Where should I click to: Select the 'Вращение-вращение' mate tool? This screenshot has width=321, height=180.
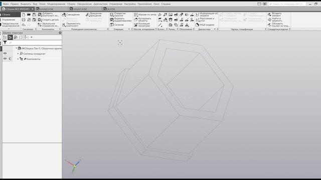click(94, 14)
